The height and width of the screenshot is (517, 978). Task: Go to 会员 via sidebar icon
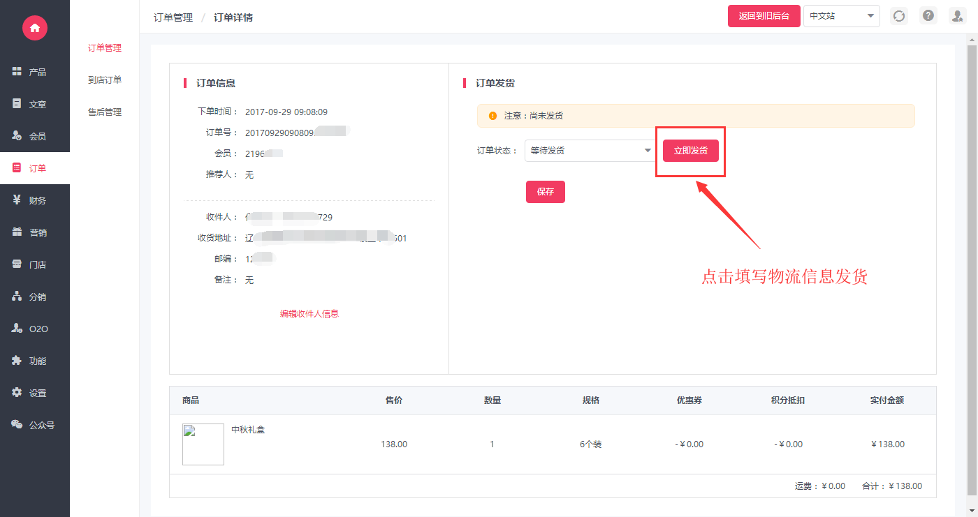17,136
